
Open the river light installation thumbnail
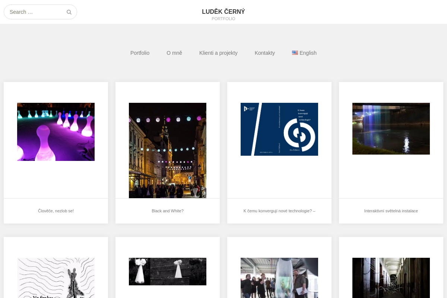click(391, 129)
